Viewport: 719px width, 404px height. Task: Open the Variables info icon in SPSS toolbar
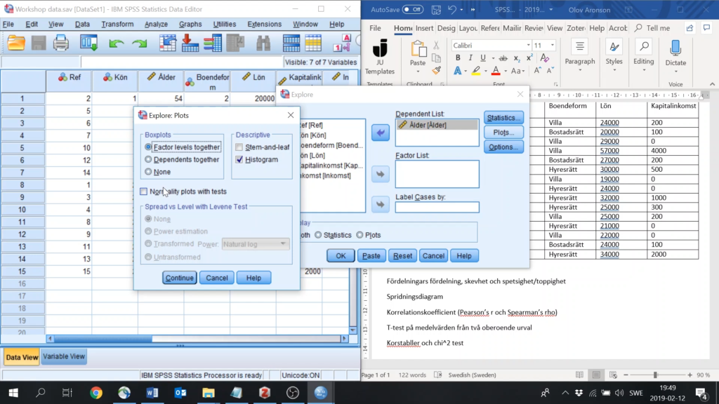point(213,43)
